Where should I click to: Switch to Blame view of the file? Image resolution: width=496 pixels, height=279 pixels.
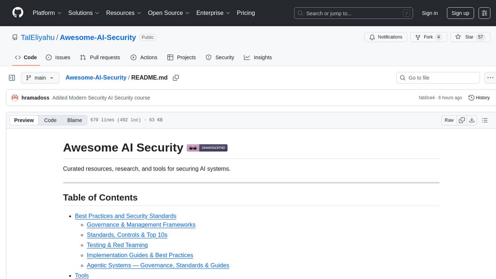[x=75, y=120]
